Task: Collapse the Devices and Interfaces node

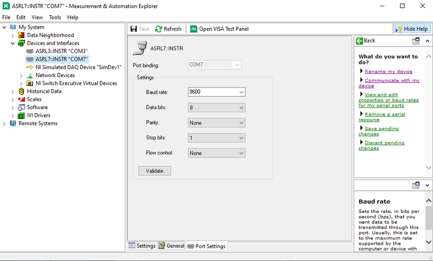Action: 13,43
